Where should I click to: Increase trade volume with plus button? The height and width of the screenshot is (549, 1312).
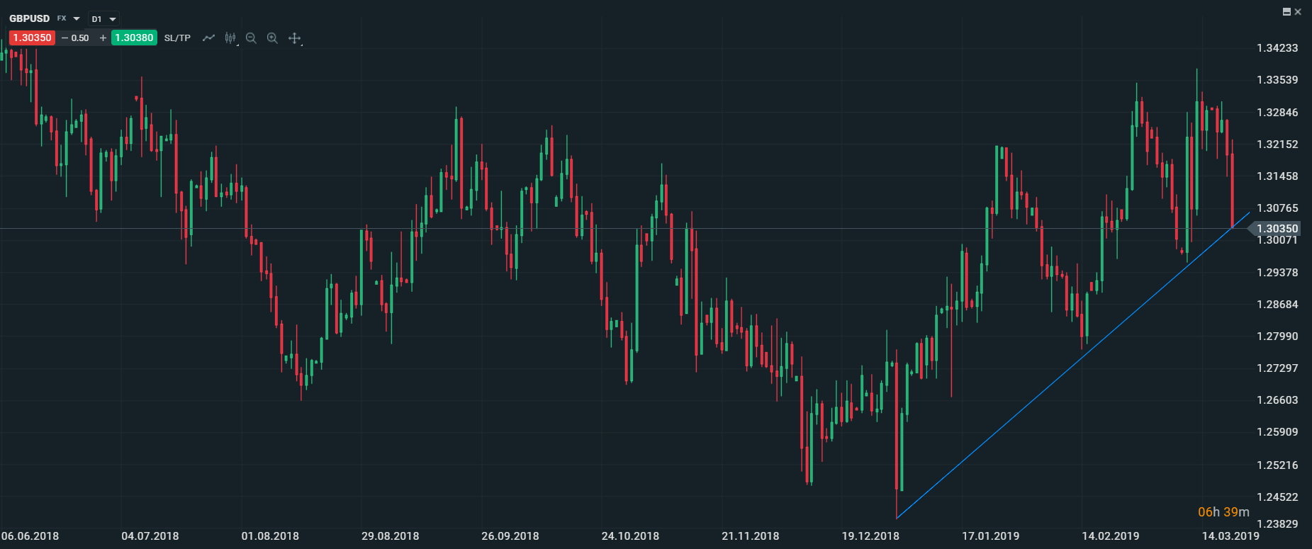coord(103,38)
